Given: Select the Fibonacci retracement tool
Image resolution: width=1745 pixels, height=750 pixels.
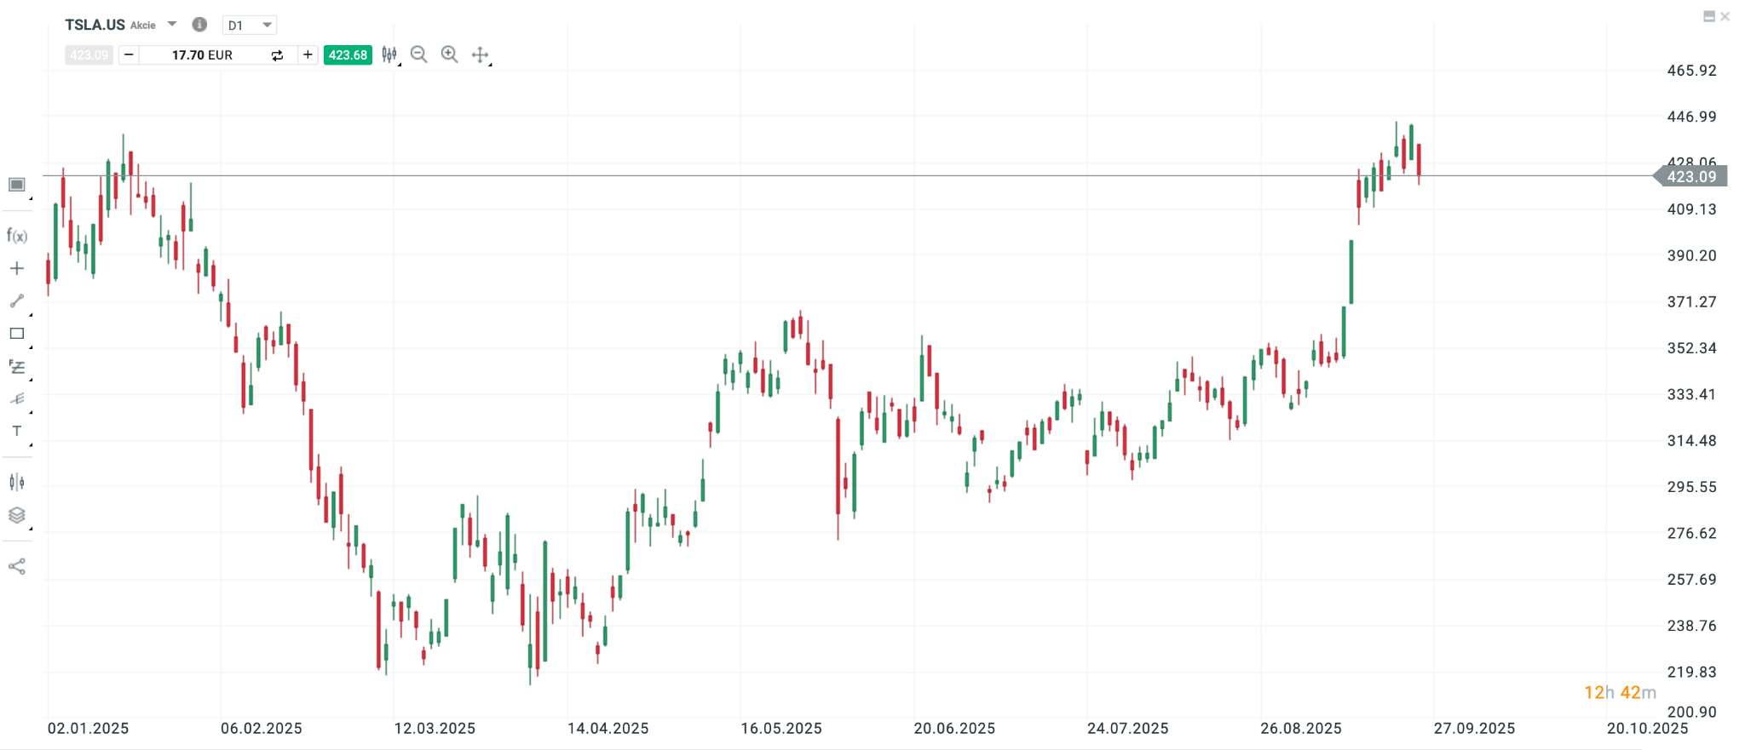Looking at the screenshot, I should tap(17, 367).
